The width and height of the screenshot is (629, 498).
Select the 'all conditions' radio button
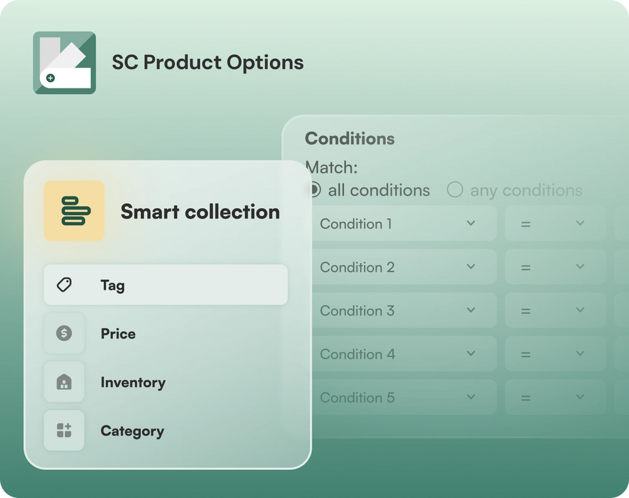(x=314, y=190)
